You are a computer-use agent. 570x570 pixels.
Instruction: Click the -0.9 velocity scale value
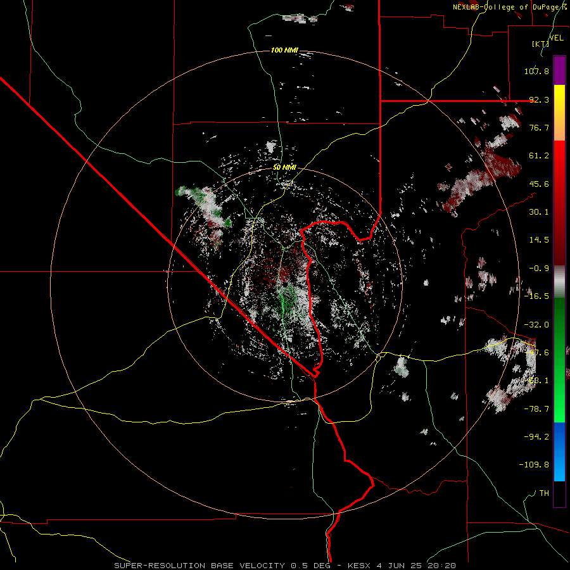(x=539, y=269)
